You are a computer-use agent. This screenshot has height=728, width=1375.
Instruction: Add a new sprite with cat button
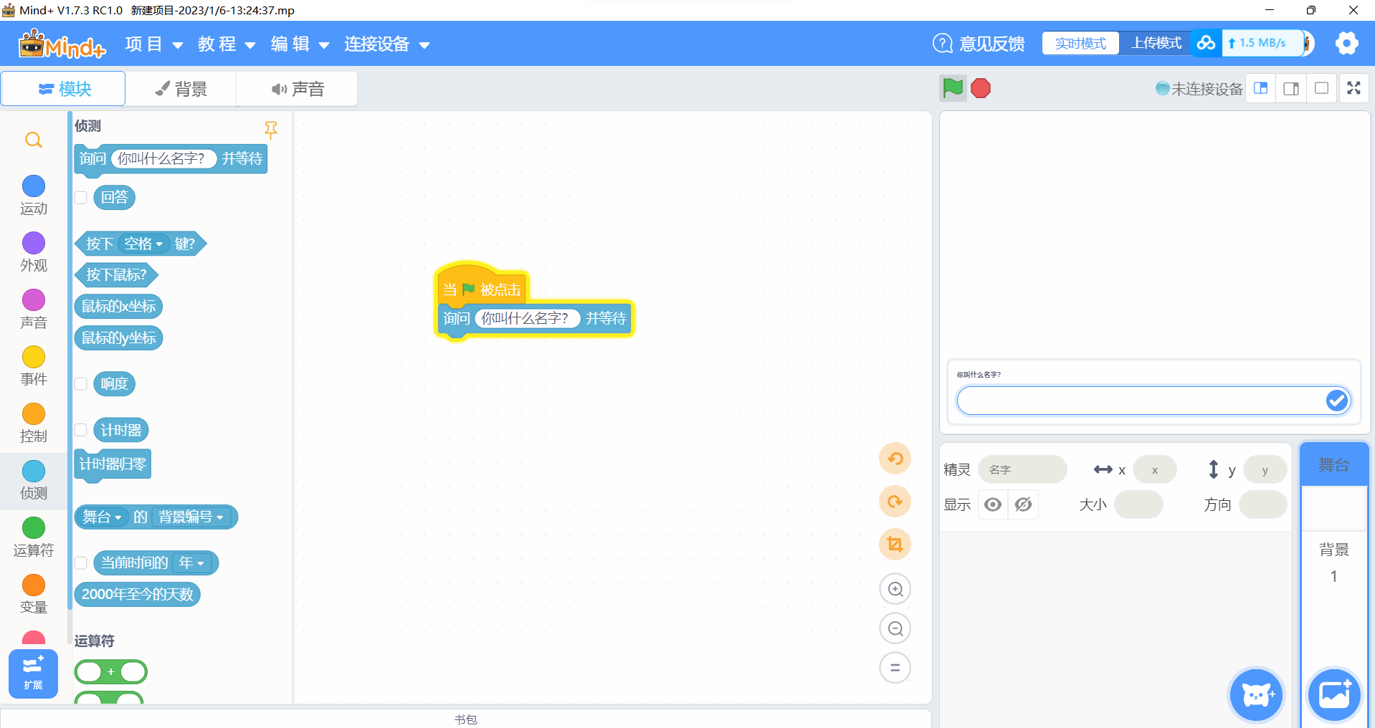(x=1257, y=694)
